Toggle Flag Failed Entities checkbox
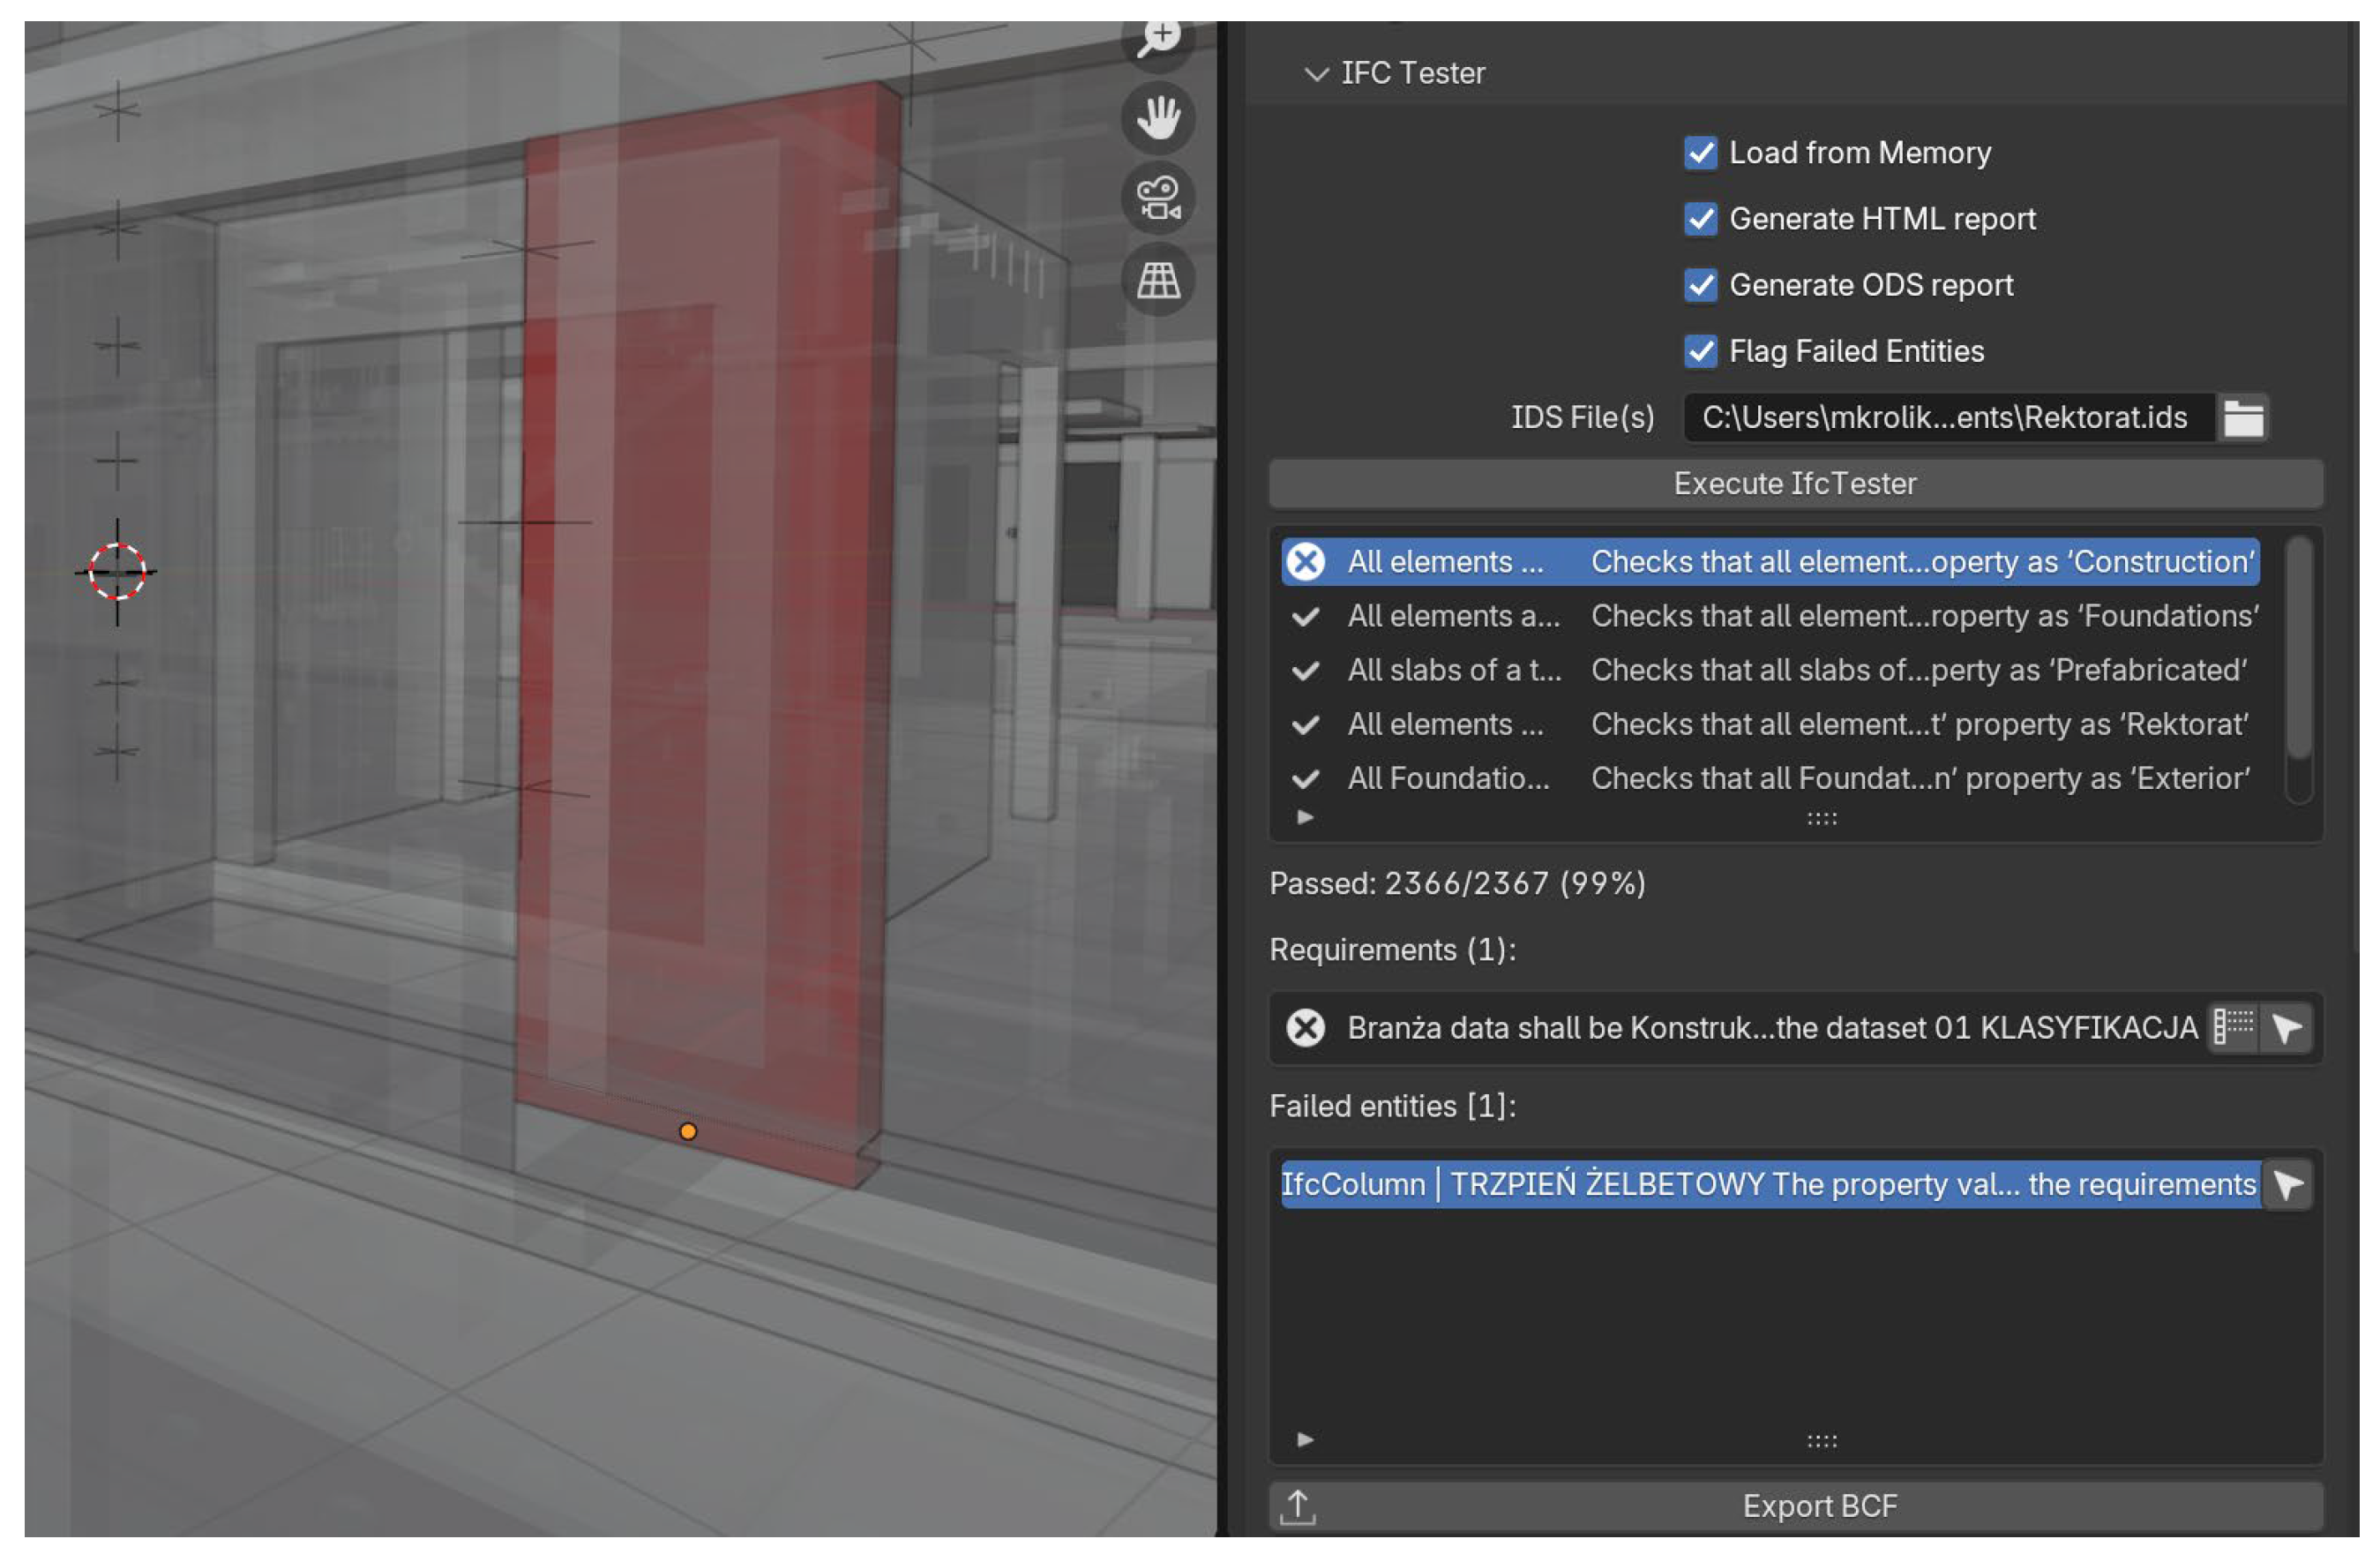Viewport: 2380px width, 1554px height. (x=1700, y=351)
